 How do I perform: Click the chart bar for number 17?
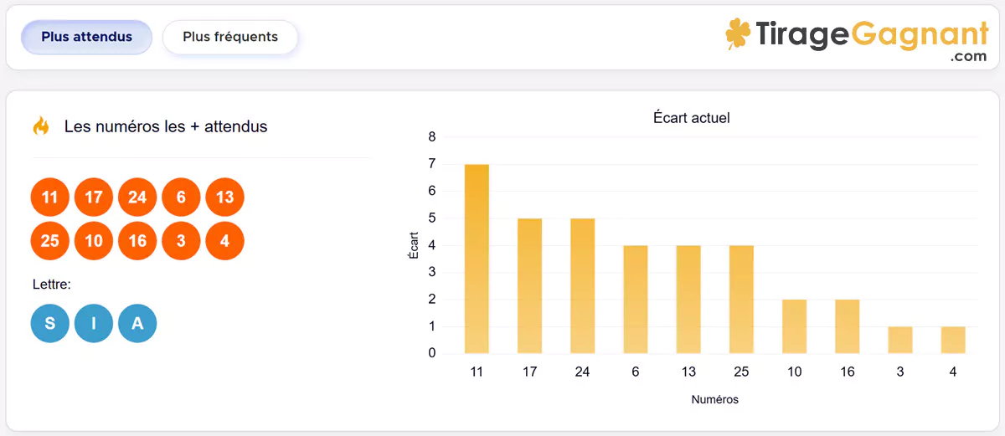529,286
